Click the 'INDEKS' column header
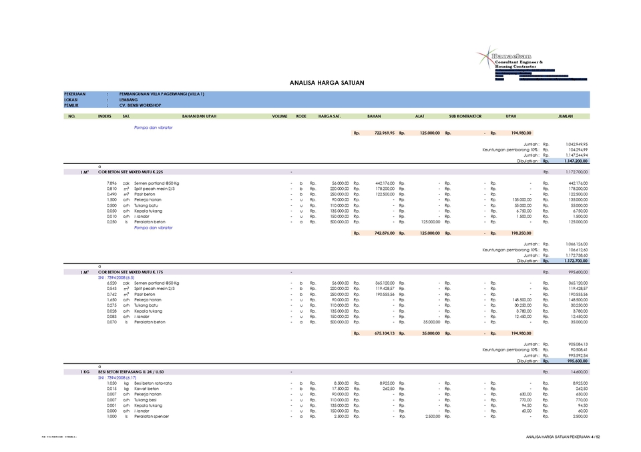The height and width of the screenshot is (452, 641). pyautogui.click(x=105, y=117)
